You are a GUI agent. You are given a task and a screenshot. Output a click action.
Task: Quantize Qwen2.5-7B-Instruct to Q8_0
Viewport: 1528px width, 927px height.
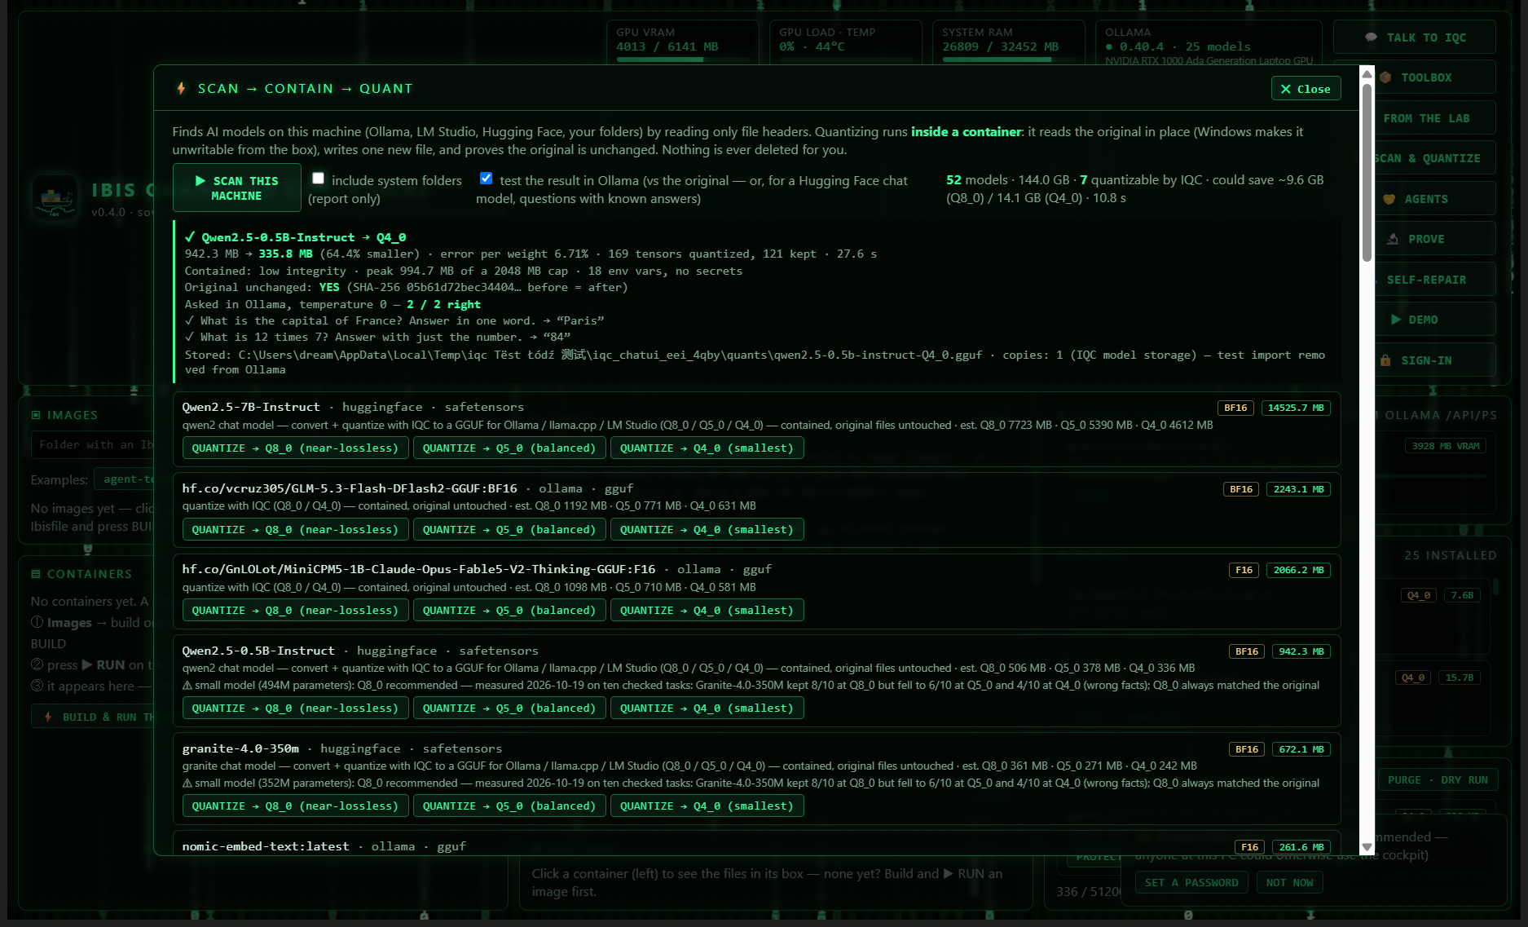point(295,448)
